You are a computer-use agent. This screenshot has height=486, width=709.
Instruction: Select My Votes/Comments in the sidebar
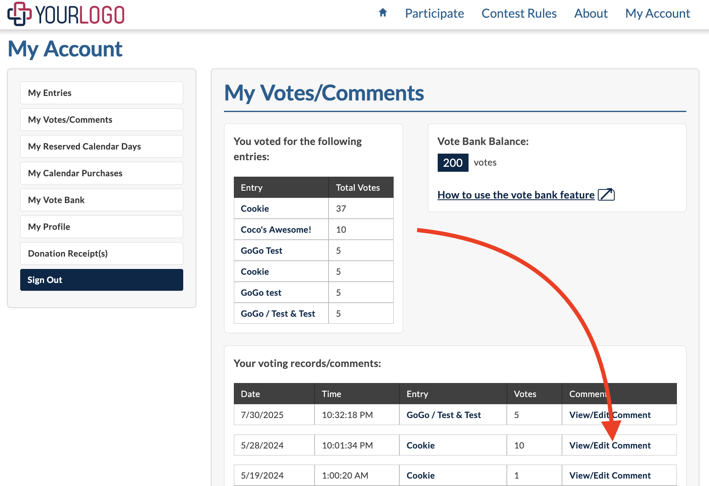(101, 120)
